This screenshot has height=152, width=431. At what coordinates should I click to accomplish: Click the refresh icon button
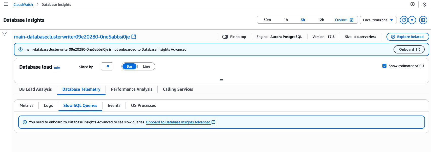(404, 20)
